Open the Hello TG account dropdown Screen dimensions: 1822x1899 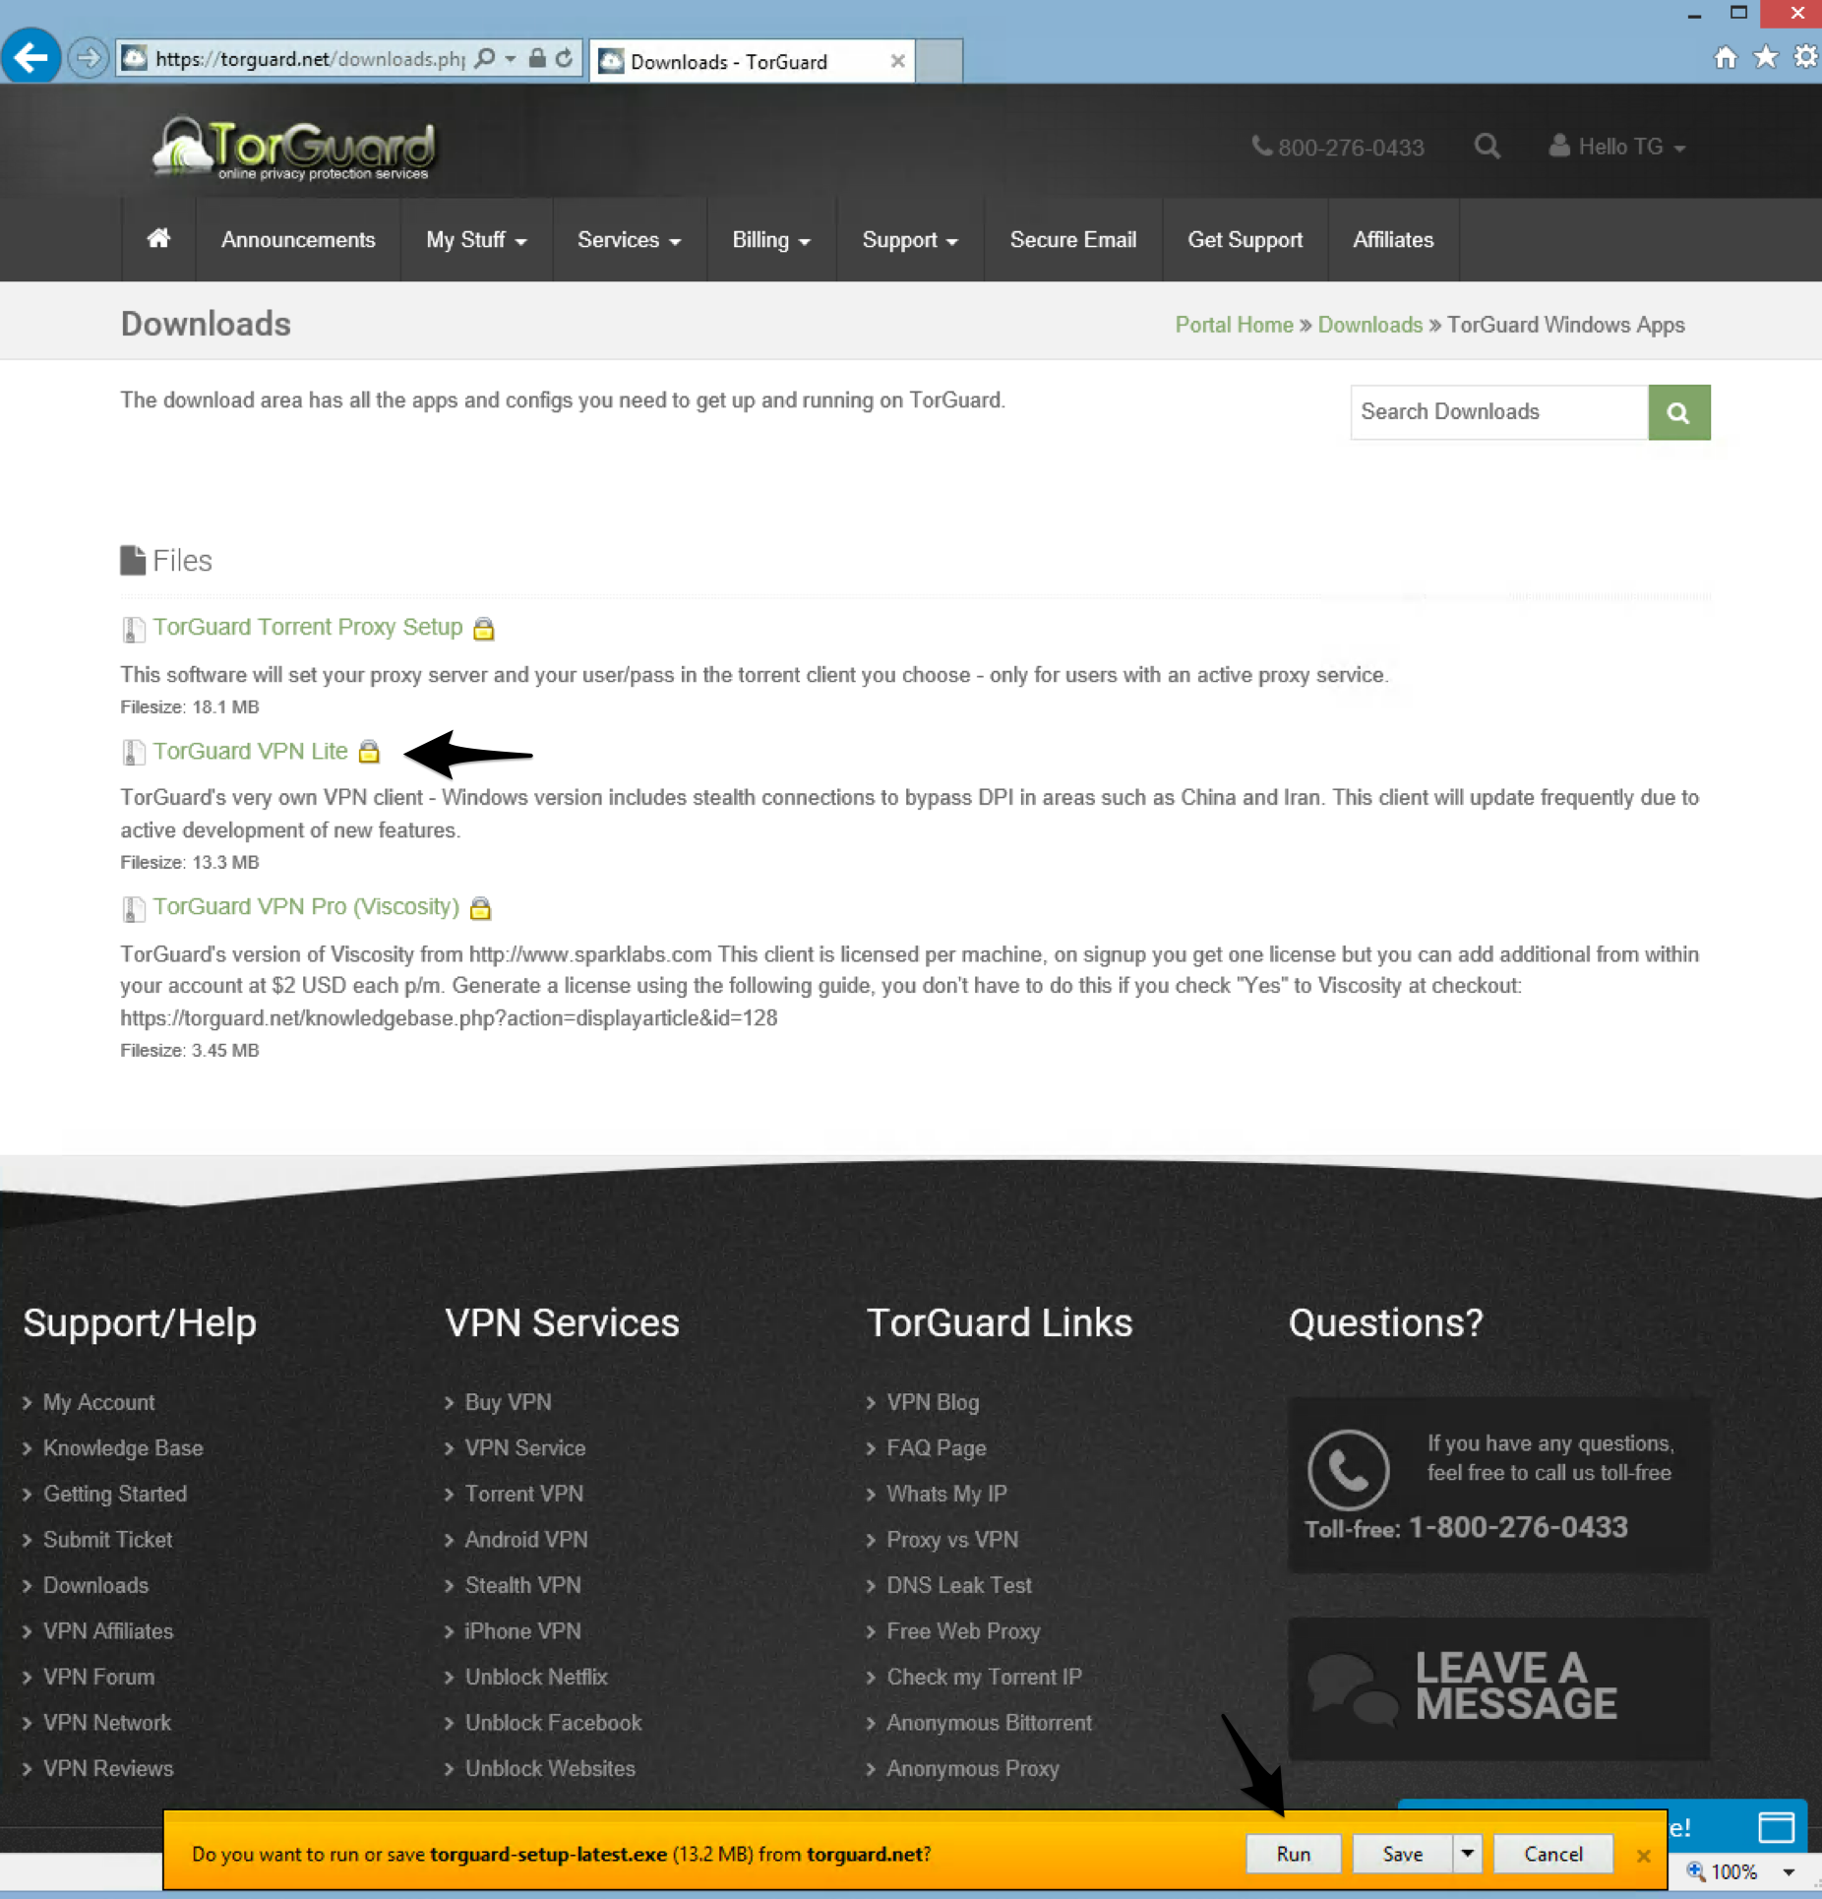(x=1616, y=147)
